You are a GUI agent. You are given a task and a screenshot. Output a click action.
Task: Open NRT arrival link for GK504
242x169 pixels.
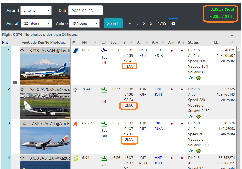[158, 123]
